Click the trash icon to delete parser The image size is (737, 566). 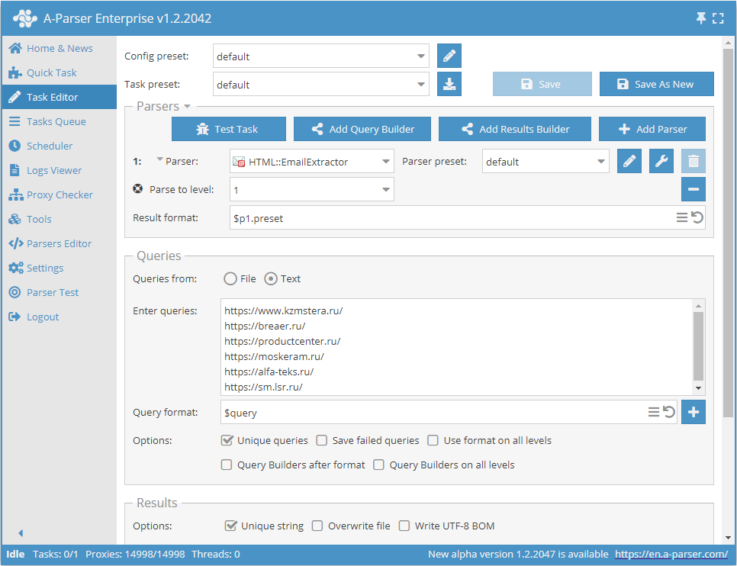click(694, 162)
